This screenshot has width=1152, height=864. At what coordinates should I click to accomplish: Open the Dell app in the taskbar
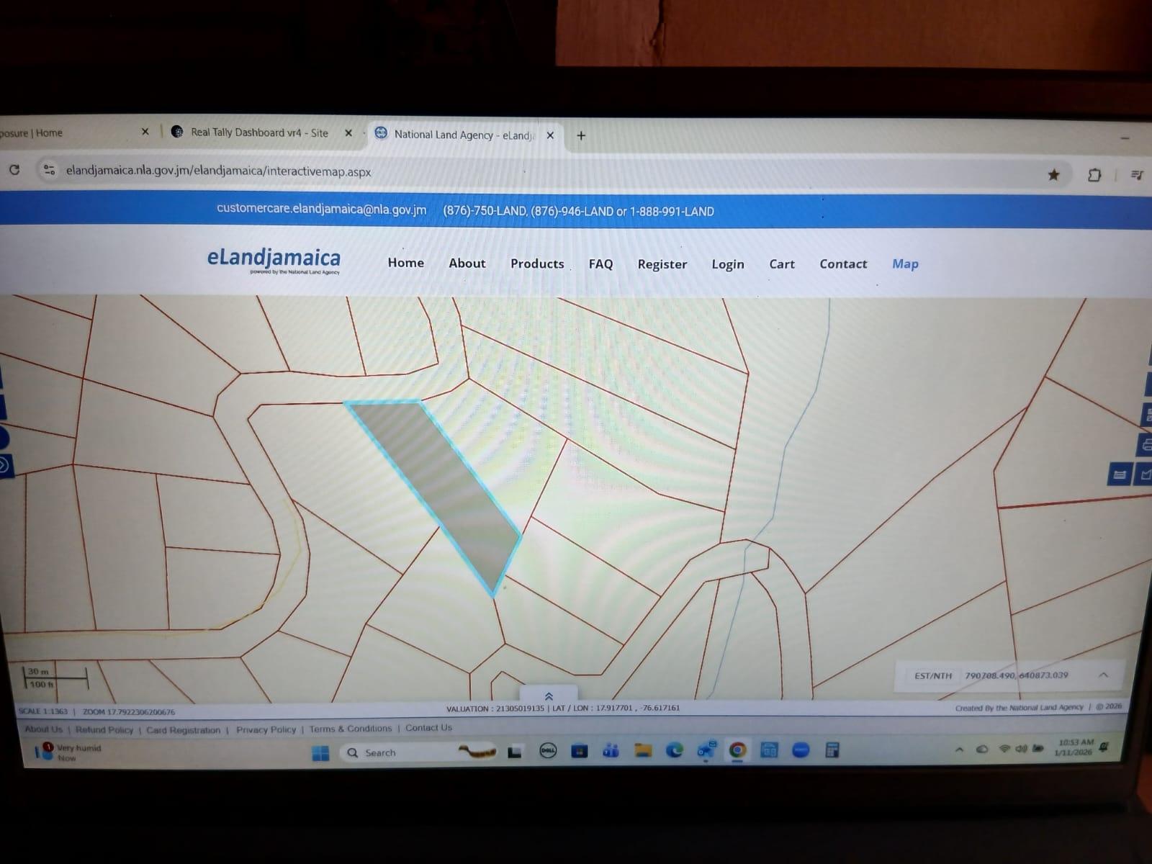click(x=548, y=751)
